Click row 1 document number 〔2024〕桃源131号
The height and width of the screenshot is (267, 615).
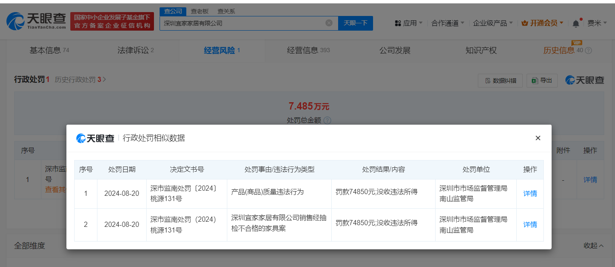(x=187, y=194)
